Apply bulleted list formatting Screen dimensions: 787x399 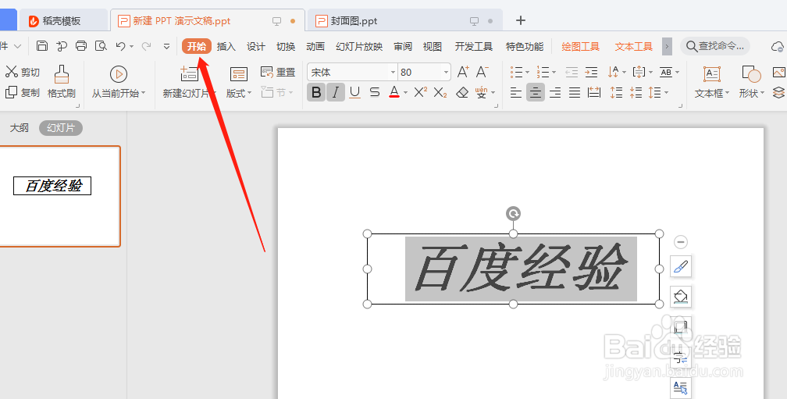[x=517, y=73]
